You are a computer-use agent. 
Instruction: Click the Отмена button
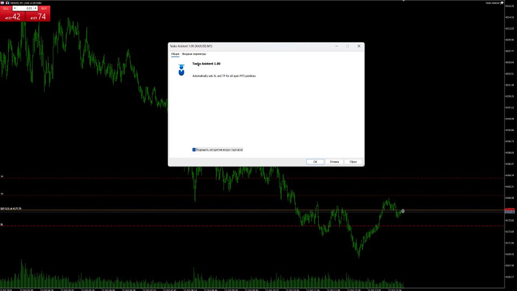[x=334, y=162]
